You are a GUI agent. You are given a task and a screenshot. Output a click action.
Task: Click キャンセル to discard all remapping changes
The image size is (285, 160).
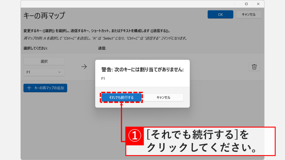point(249,14)
